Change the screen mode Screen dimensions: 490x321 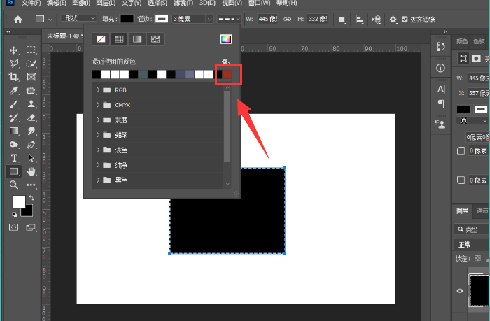click(x=31, y=227)
